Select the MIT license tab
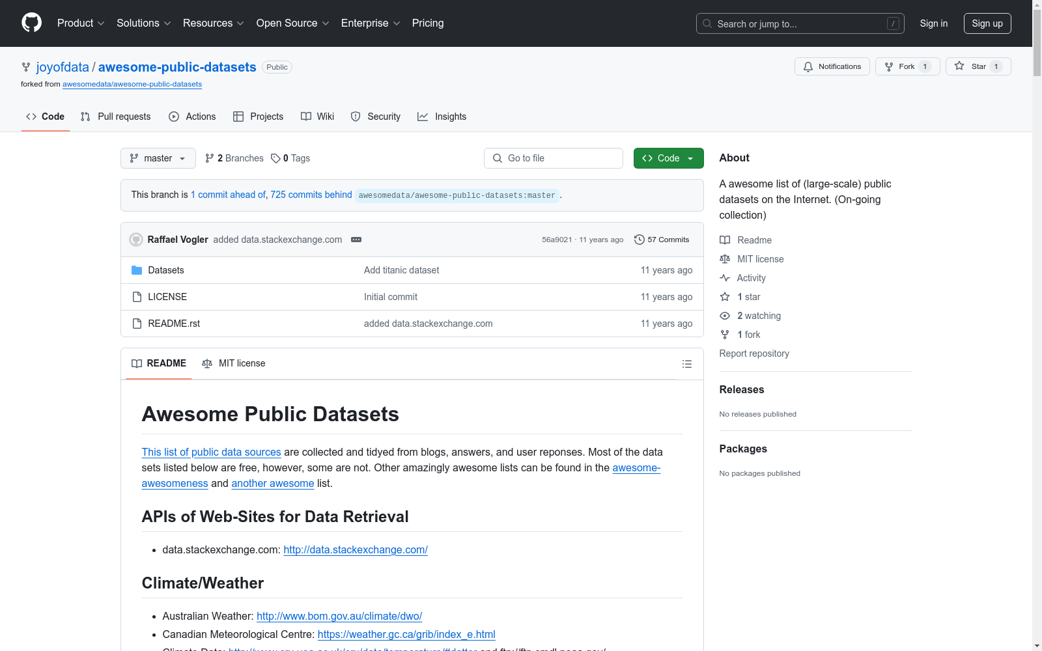The width and height of the screenshot is (1042, 651). [234, 363]
